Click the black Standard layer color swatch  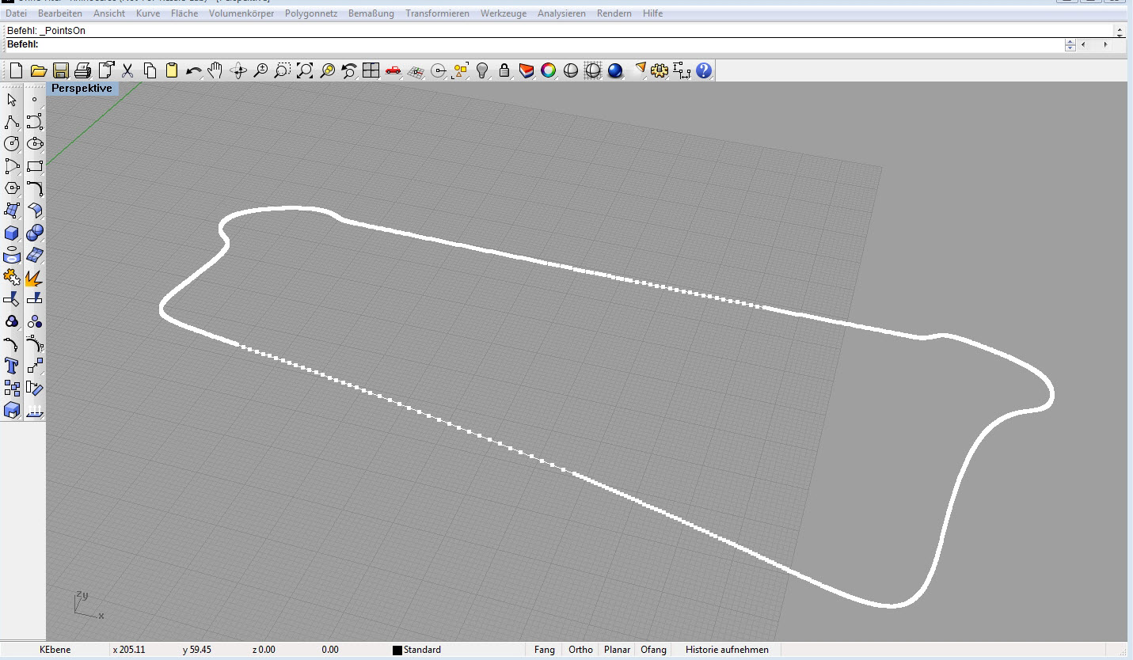pos(397,651)
